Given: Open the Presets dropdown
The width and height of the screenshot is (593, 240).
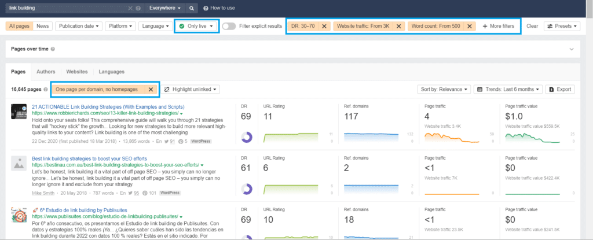Looking at the screenshot, I should [x=562, y=26].
